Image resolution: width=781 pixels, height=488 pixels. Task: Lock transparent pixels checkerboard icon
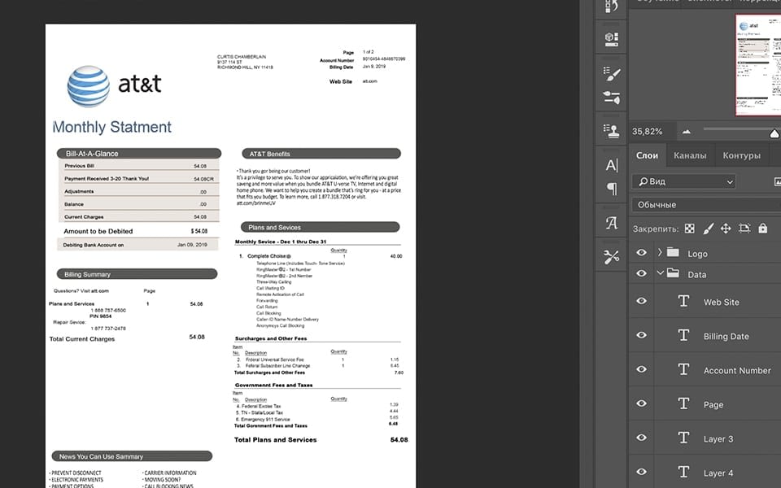(x=689, y=229)
